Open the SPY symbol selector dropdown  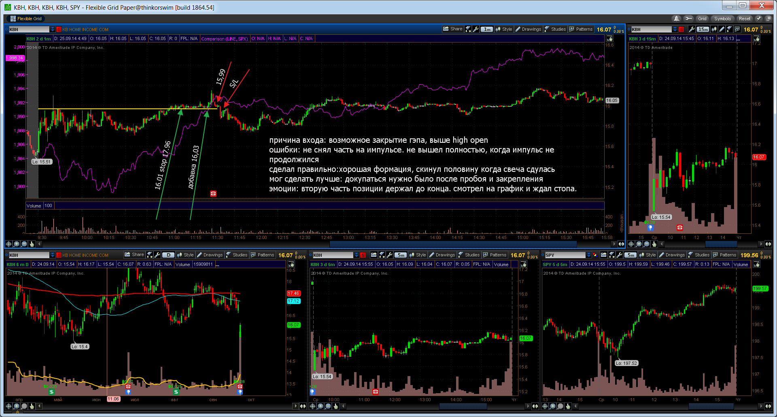(x=589, y=255)
